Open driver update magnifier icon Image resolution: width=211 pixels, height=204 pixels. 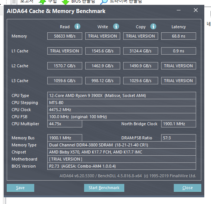104,2
